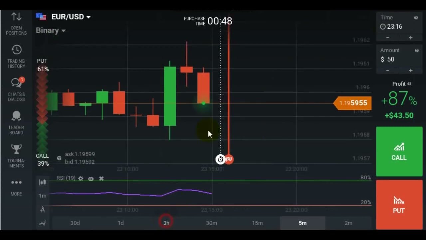Click the +87% profit percentage
Screen dimensions: 426x240
point(399,99)
